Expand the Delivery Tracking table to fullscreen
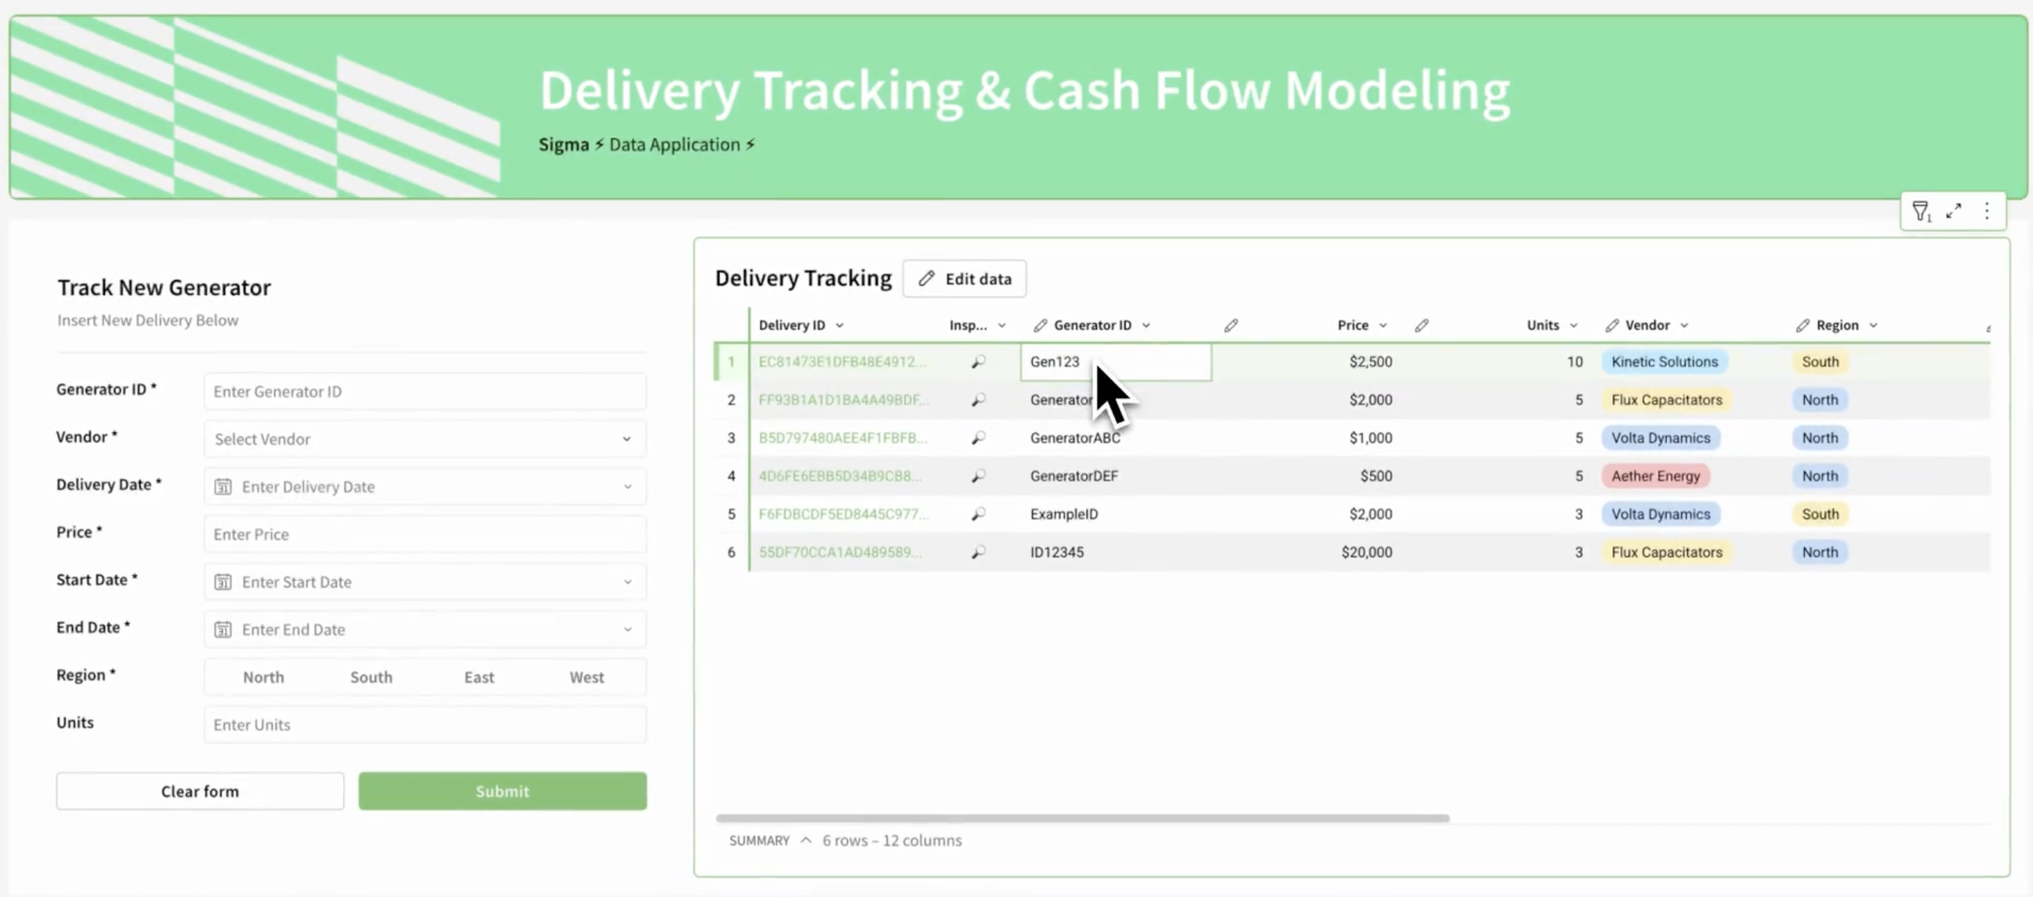 pos(1953,210)
